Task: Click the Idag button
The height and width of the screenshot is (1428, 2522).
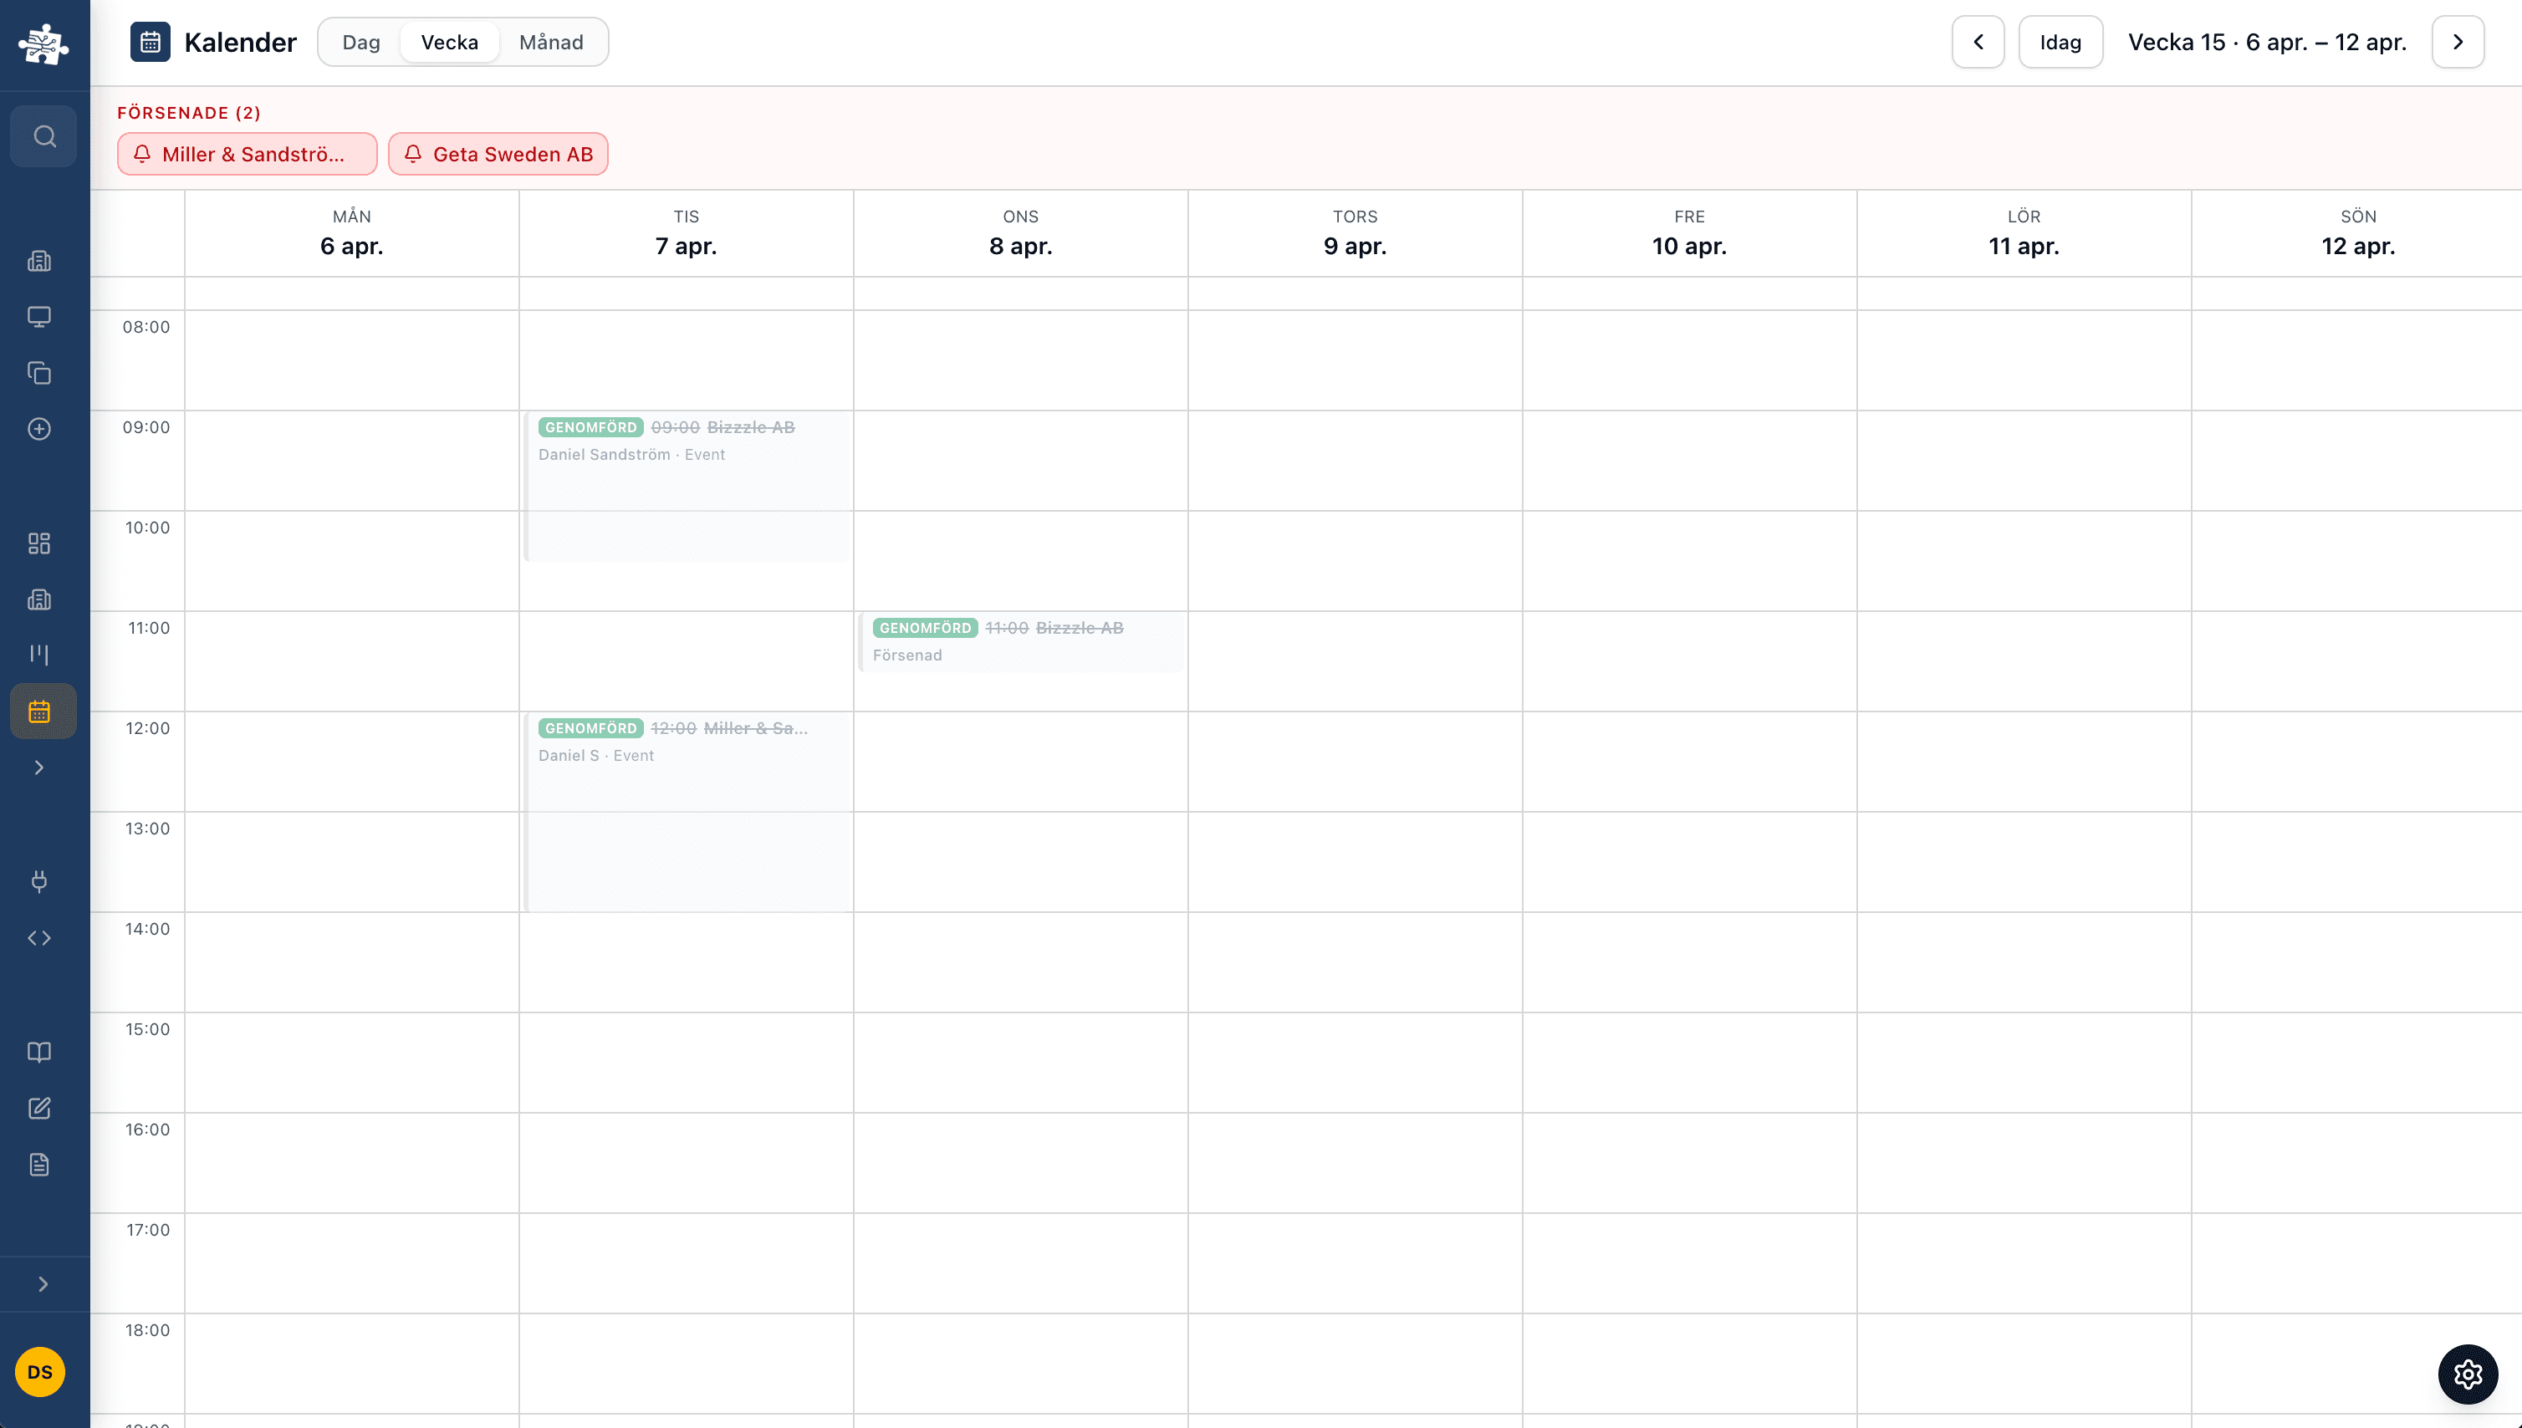Action: click(x=2060, y=42)
